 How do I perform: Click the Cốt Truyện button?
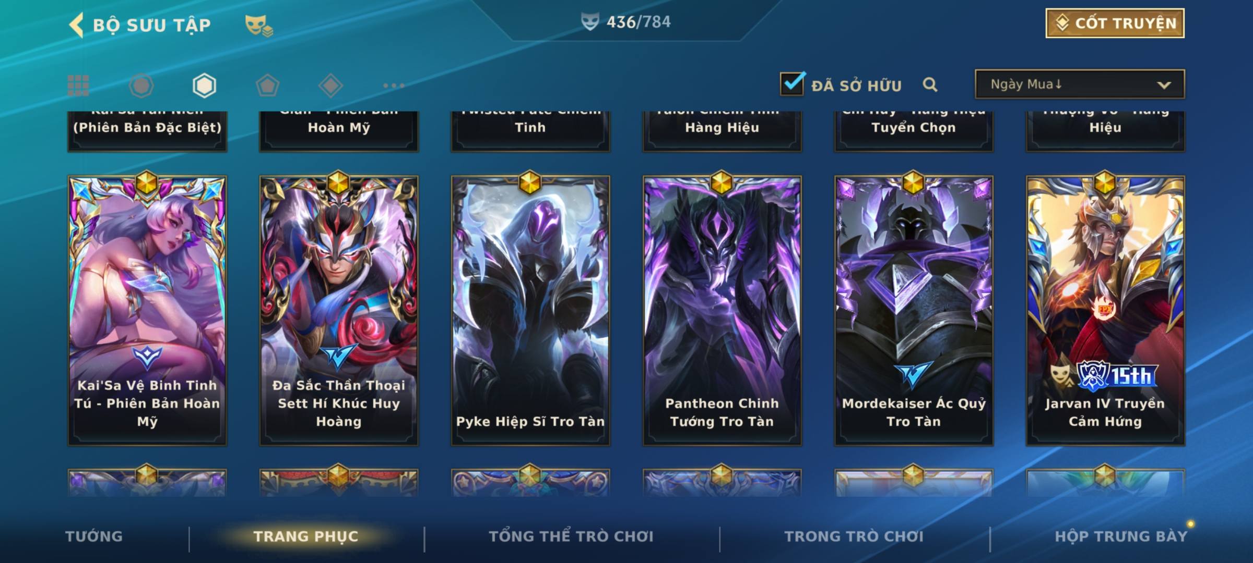[1115, 23]
